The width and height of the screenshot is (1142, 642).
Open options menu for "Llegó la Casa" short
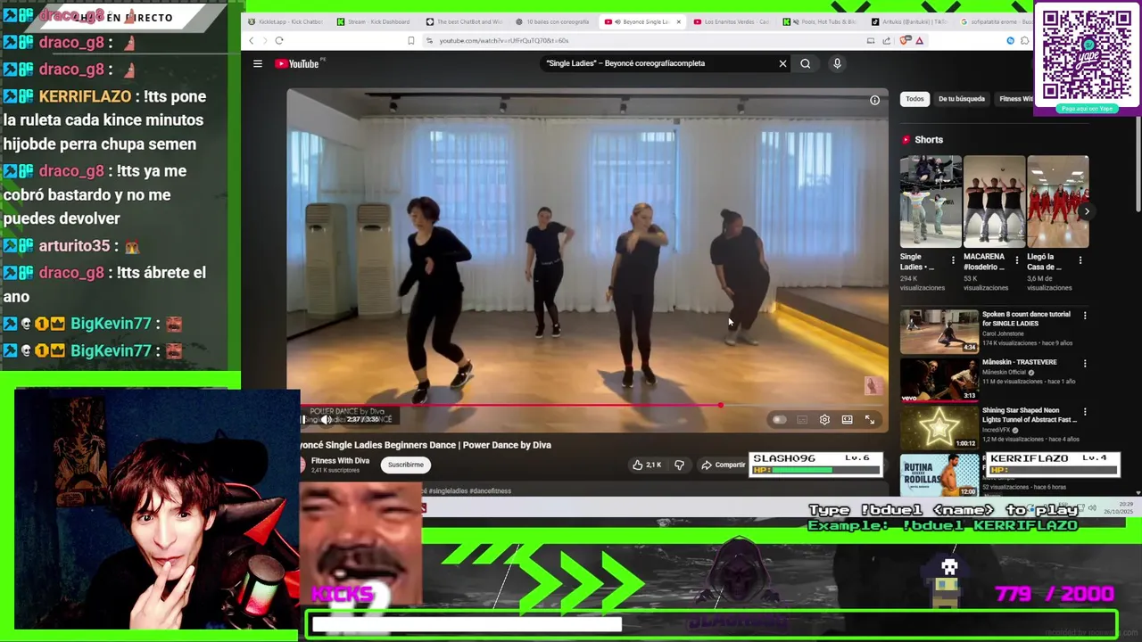click(1080, 260)
